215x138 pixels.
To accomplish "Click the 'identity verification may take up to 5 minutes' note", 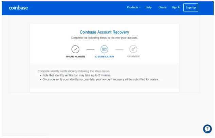I will [x=77, y=75].
